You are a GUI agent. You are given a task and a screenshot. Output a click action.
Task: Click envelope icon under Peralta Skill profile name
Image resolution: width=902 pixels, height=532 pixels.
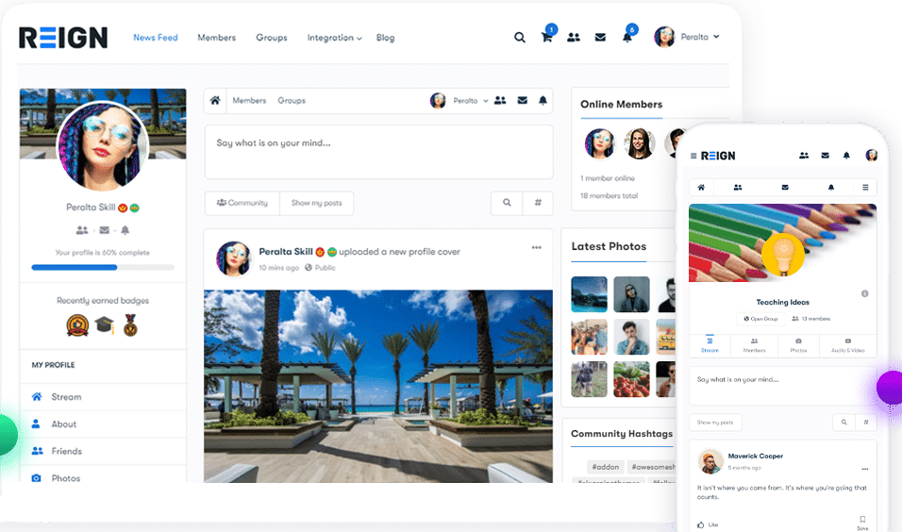[104, 230]
